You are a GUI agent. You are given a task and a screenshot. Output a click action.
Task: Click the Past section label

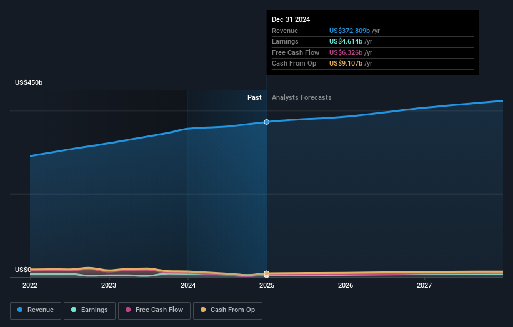[254, 97]
